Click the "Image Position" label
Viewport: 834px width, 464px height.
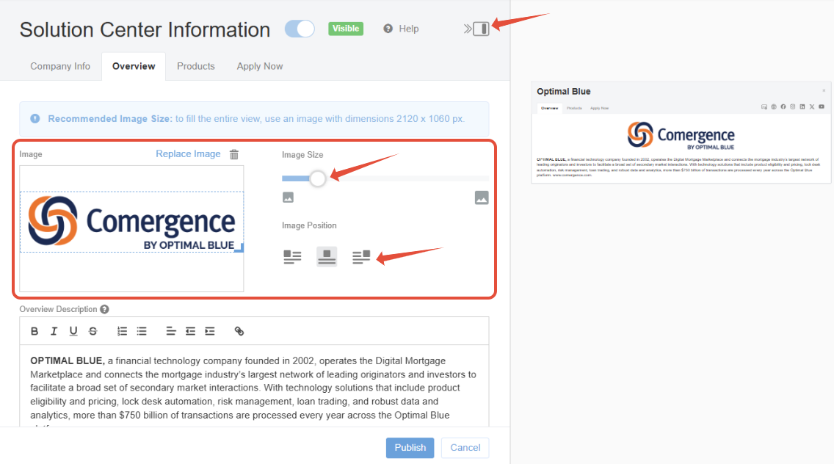pyautogui.click(x=309, y=225)
